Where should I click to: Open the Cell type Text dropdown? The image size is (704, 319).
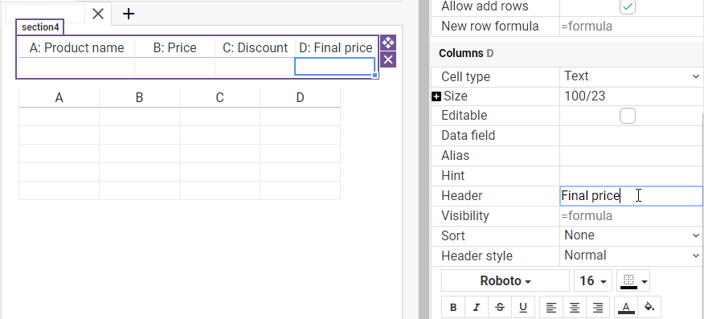(631, 76)
